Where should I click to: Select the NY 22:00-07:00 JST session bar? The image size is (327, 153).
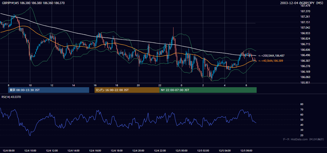tap(208, 90)
